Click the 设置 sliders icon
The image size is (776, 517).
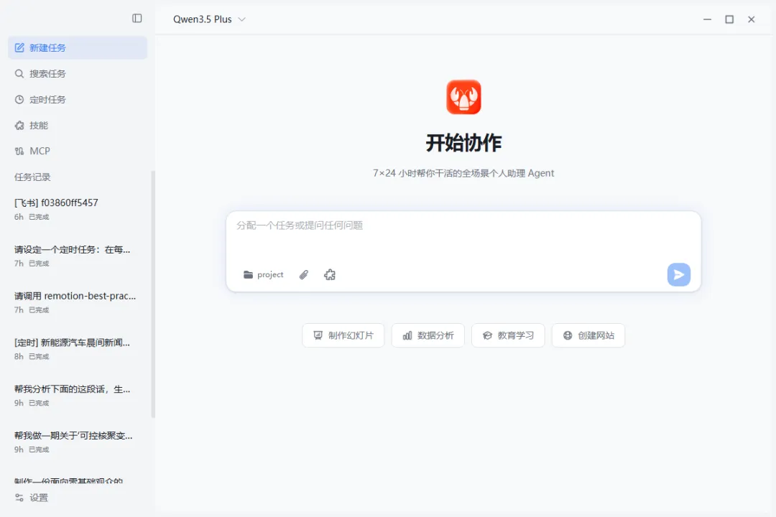point(19,498)
